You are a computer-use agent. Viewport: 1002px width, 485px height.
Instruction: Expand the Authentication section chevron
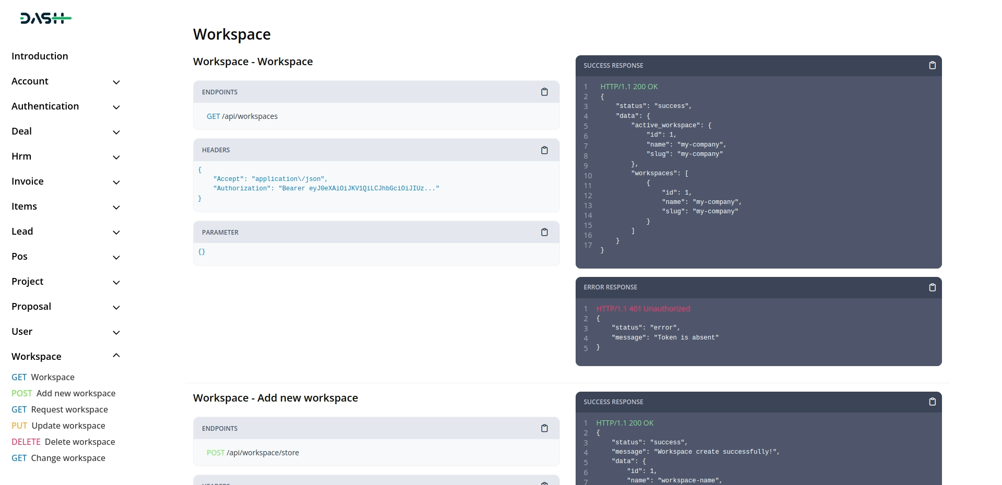coord(116,107)
